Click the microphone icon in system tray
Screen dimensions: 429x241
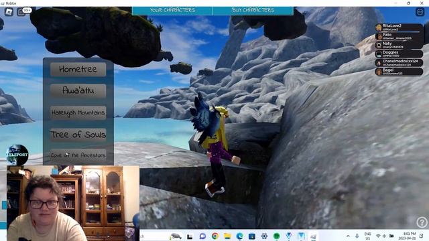[x=357, y=236]
